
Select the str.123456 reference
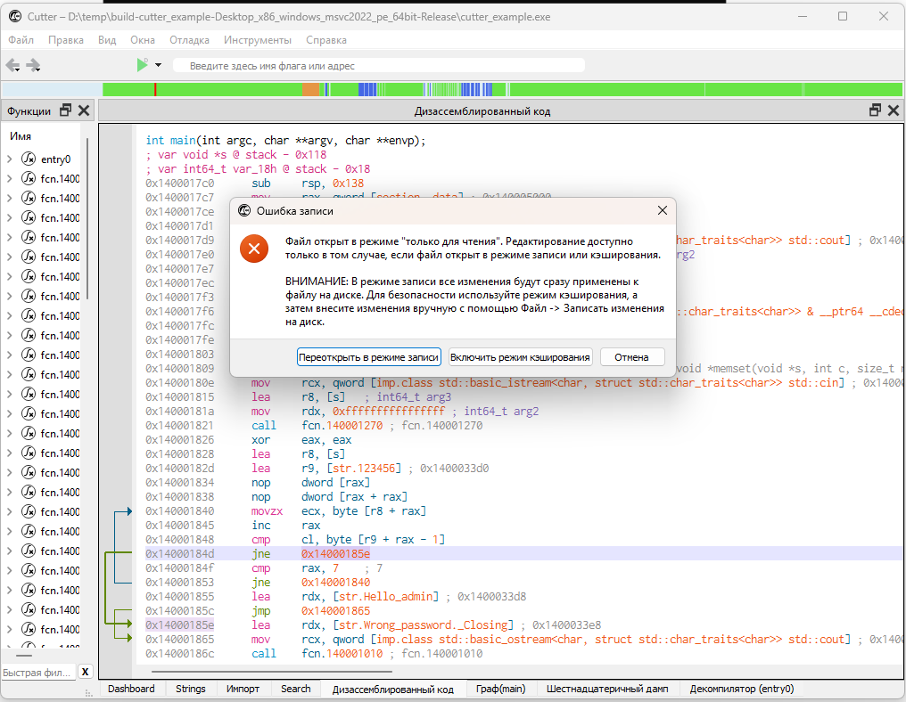point(367,469)
